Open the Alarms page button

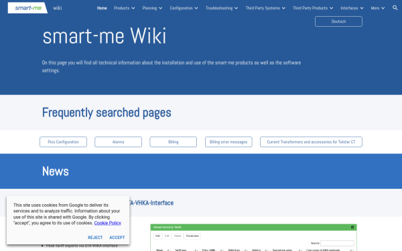(x=118, y=142)
